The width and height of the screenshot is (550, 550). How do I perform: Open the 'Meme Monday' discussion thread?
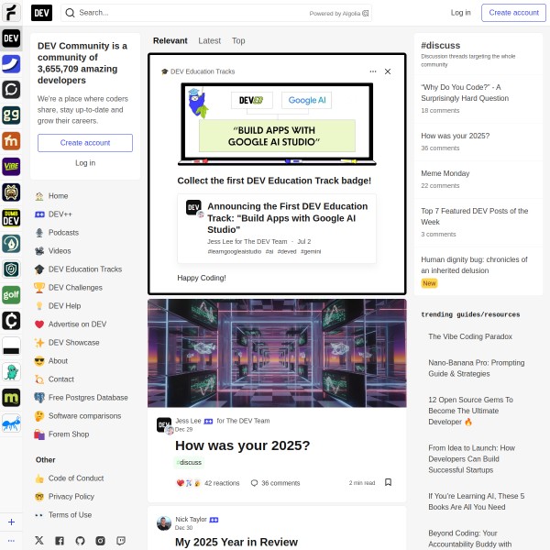445,173
